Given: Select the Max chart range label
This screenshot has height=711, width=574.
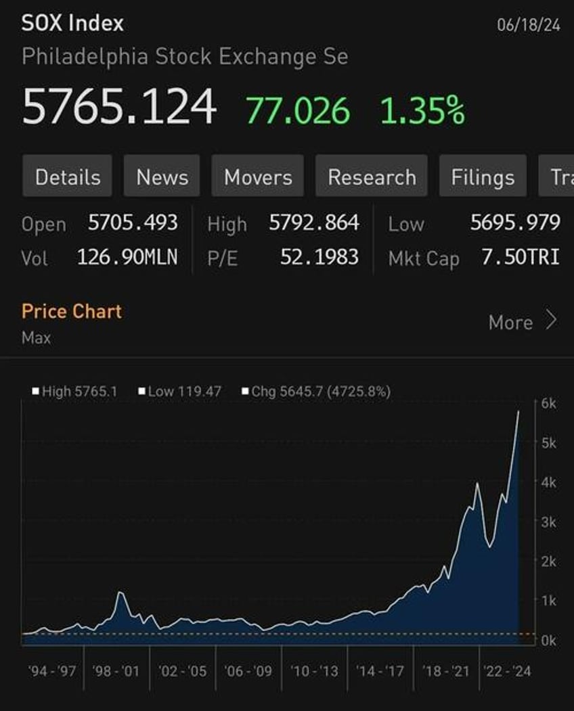Looking at the screenshot, I should pyautogui.click(x=37, y=338).
